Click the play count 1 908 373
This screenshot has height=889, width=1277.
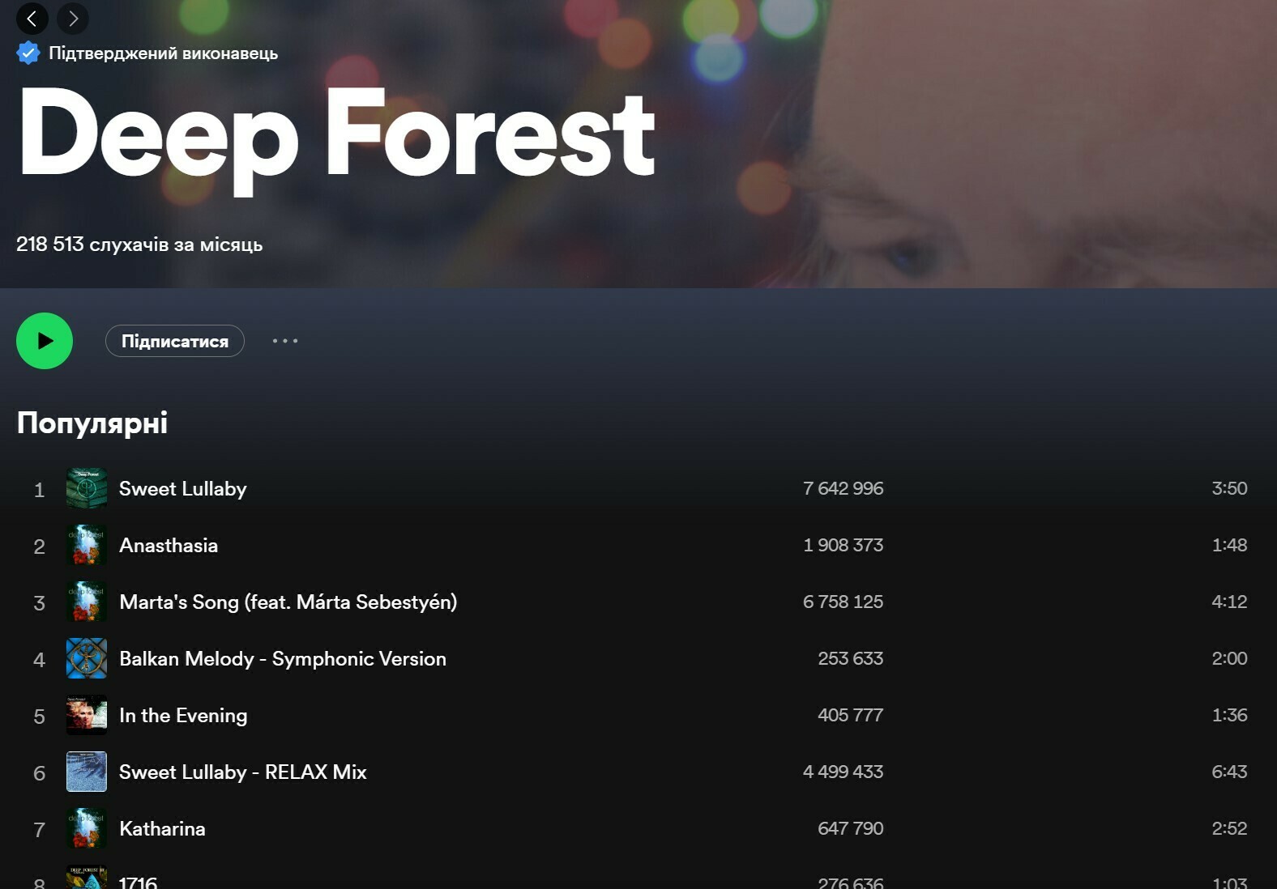(844, 545)
